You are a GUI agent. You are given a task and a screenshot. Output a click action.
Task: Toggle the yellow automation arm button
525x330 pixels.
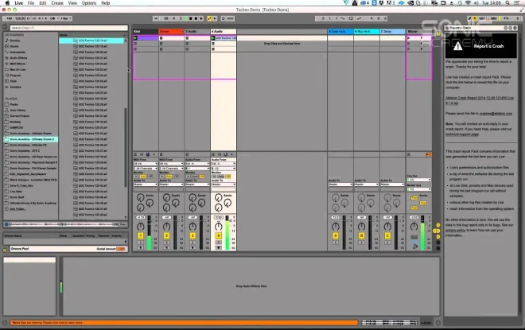(x=209, y=18)
